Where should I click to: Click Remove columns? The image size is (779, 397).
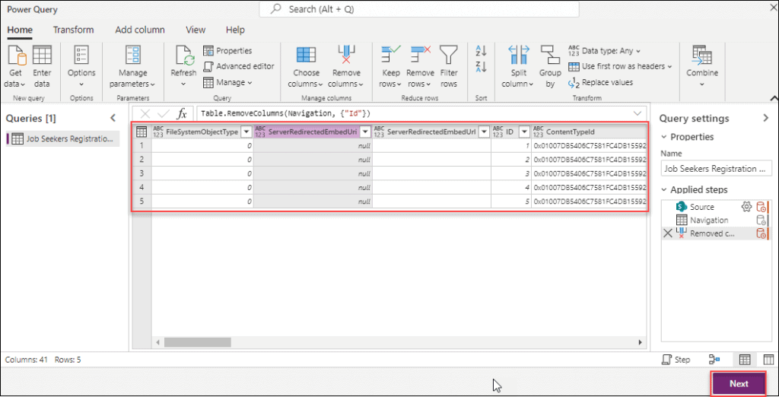[346, 67]
